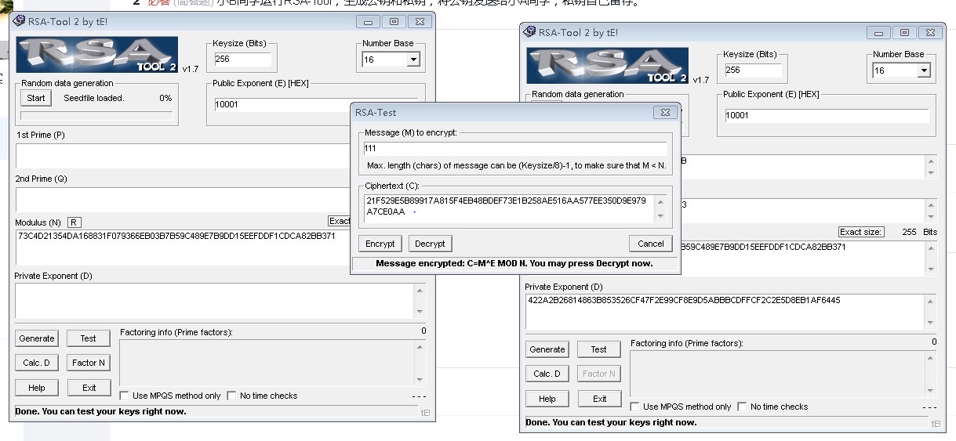956x441 pixels.
Task: Click the 'Message encrypted: C=M^E MOD N' status
Action: (514, 263)
